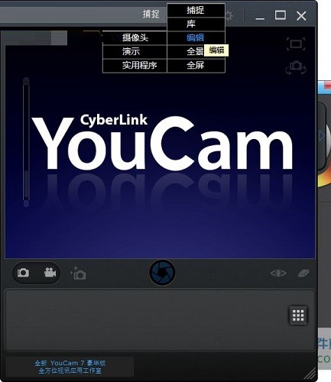Choose the 全景 menu entry
Image resolution: width=331 pixels, height=382 pixels.
[x=196, y=52]
